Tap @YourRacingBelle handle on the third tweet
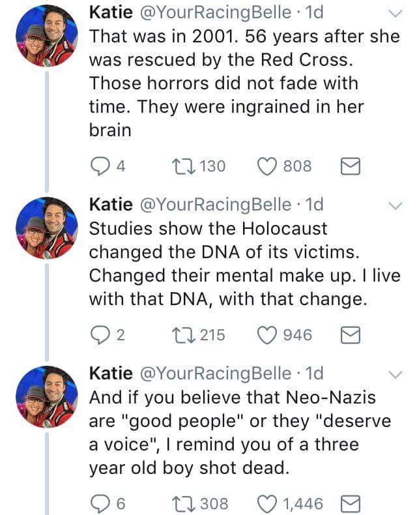Viewport: 417px width, 515px height. click(x=215, y=374)
